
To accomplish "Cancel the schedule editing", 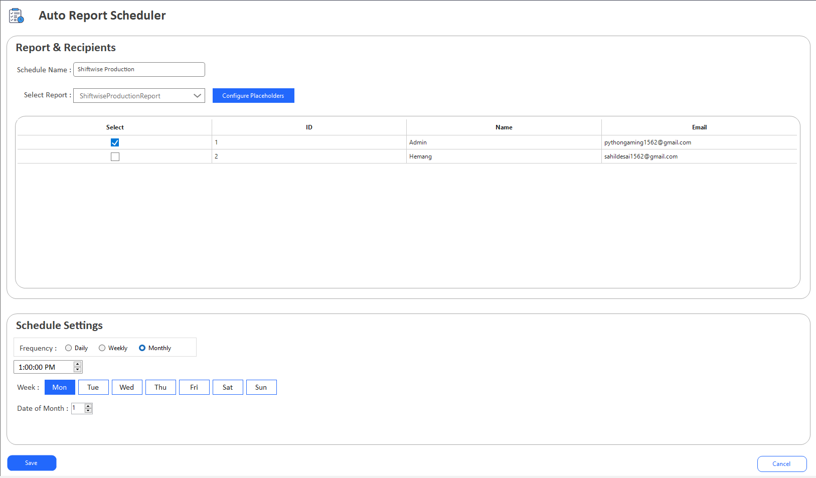I will pos(781,464).
